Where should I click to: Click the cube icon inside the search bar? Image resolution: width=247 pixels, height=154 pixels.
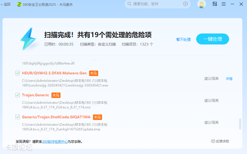tap(186, 4)
